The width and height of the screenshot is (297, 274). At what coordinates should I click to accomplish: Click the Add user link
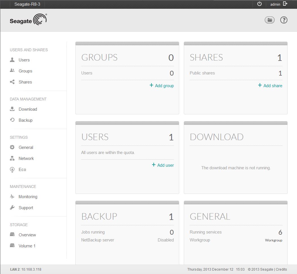[165, 165]
